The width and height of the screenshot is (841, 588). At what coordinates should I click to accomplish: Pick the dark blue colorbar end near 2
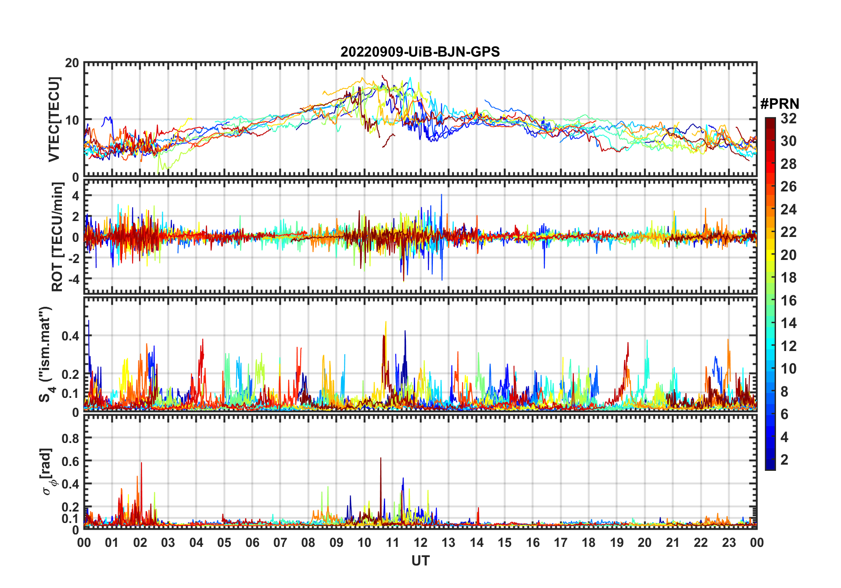click(770, 463)
